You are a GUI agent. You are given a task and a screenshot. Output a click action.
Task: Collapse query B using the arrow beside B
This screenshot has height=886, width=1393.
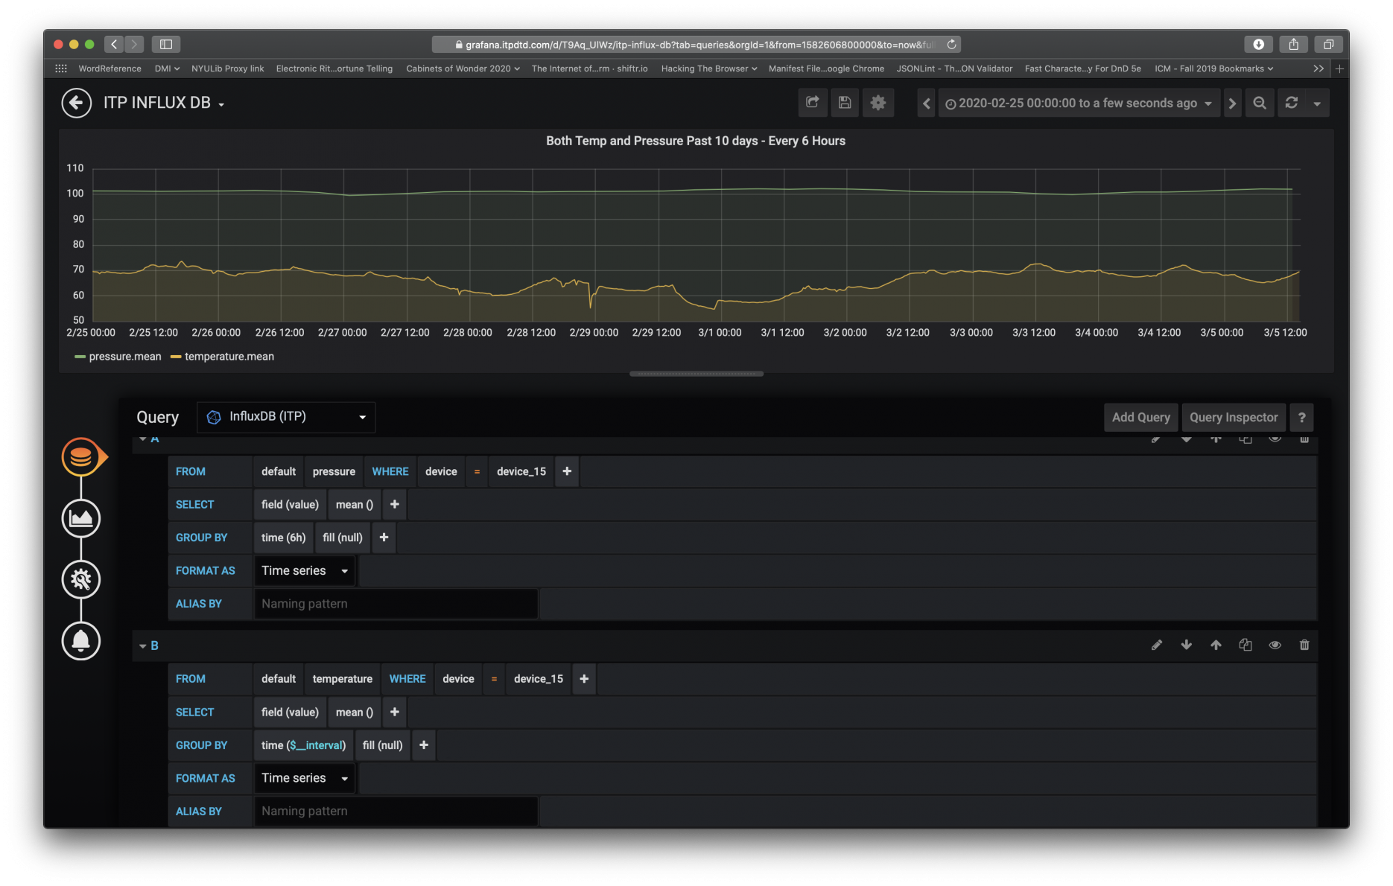pyautogui.click(x=143, y=646)
